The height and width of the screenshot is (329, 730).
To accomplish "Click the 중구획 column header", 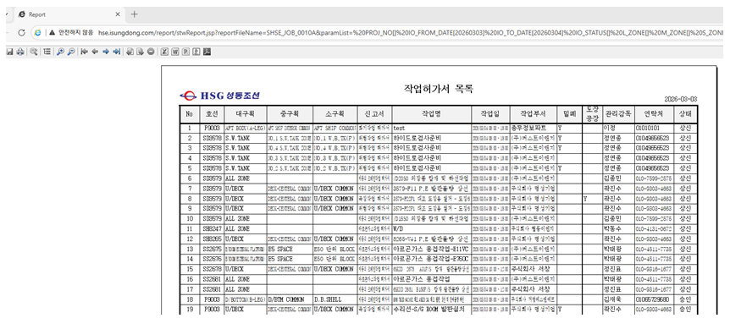I will pos(290,114).
